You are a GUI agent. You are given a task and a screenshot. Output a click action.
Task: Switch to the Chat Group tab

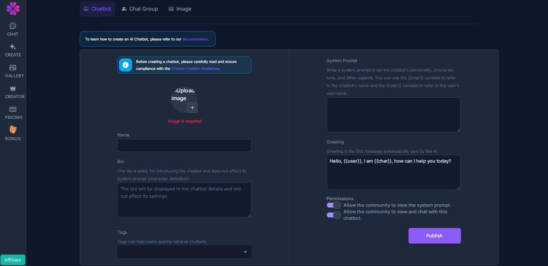[x=140, y=9]
